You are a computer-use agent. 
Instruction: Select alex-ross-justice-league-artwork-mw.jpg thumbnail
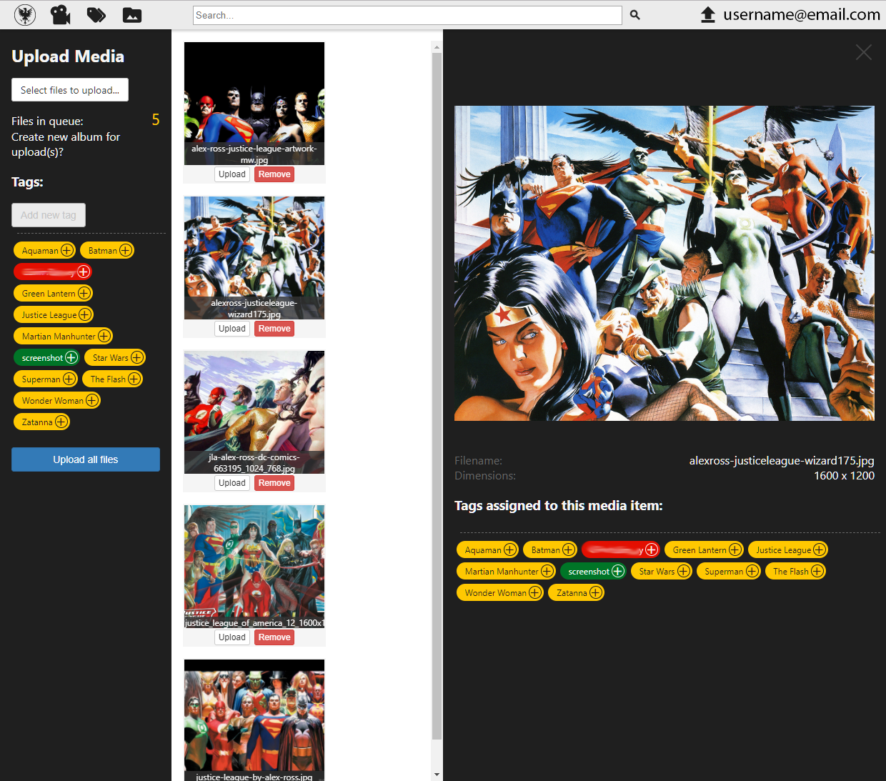pyautogui.click(x=254, y=103)
